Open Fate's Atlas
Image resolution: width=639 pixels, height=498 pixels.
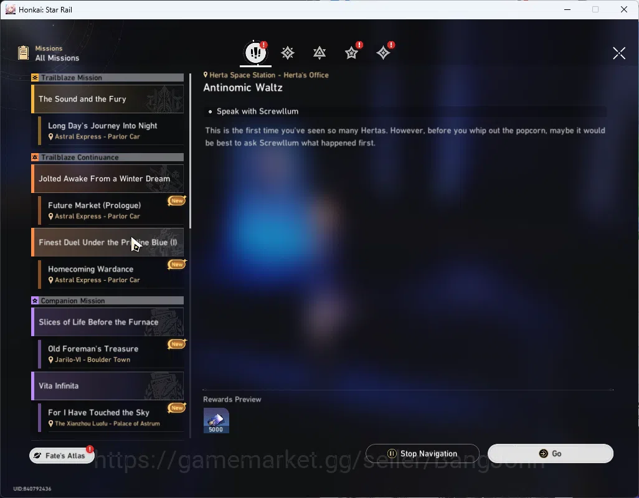tap(62, 456)
